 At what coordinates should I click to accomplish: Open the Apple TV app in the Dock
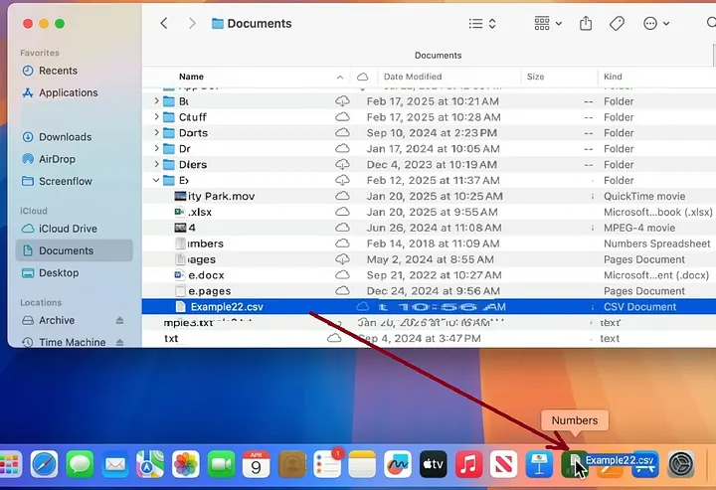click(x=433, y=463)
